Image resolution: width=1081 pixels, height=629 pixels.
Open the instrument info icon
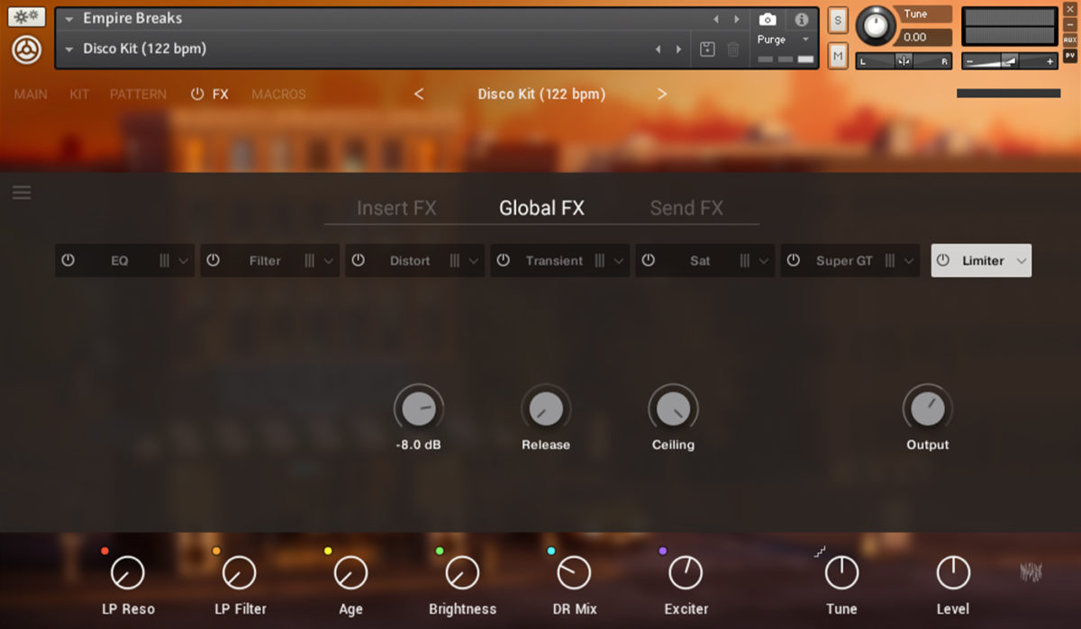tap(801, 20)
